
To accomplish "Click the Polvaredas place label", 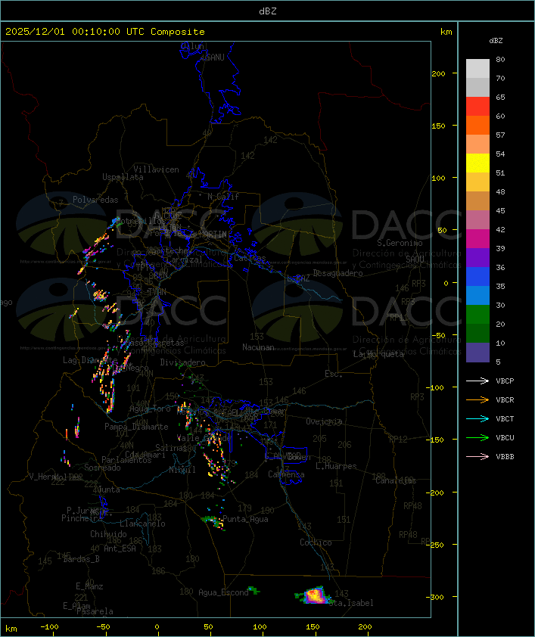I will tap(95, 200).
